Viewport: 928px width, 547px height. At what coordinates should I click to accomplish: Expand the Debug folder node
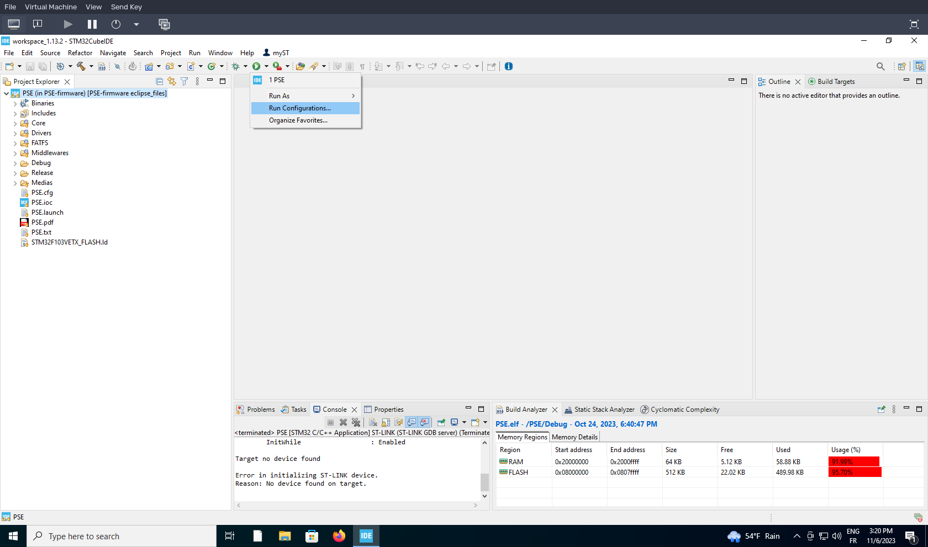tap(15, 163)
